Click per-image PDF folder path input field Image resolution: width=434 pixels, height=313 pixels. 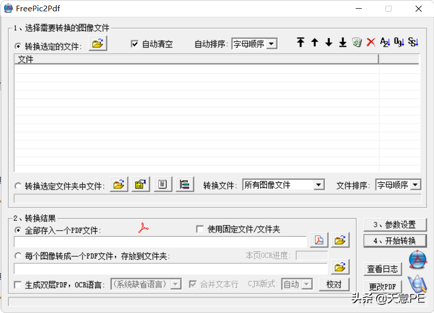point(171,268)
